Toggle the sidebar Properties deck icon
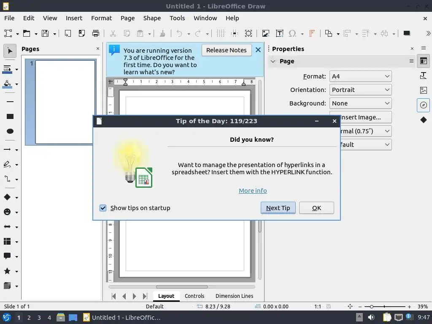Screen dimensions: 432x324 (x=424, y=61)
